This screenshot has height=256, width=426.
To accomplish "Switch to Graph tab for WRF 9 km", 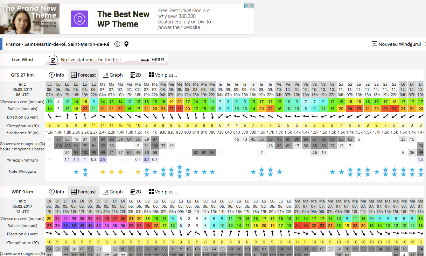I will [x=113, y=192].
